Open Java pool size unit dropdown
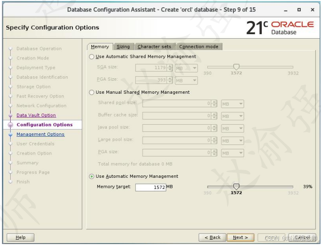 (x=233, y=129)
